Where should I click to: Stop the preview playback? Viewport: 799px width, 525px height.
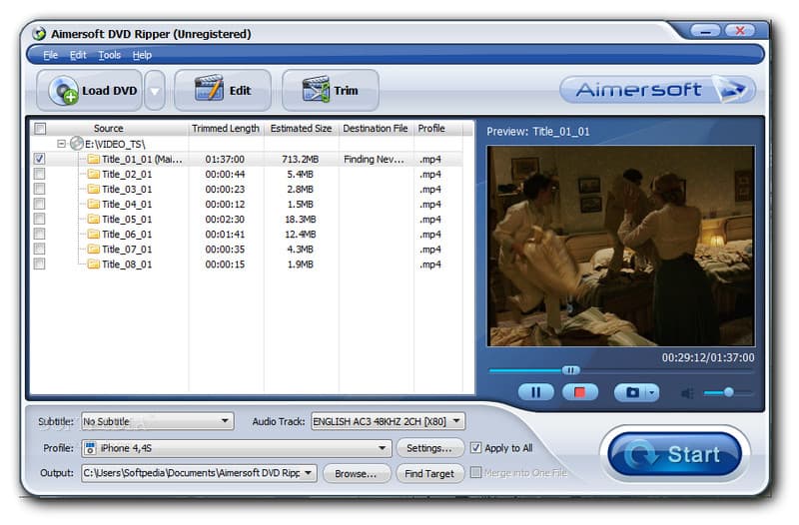(x=579, y=392)
